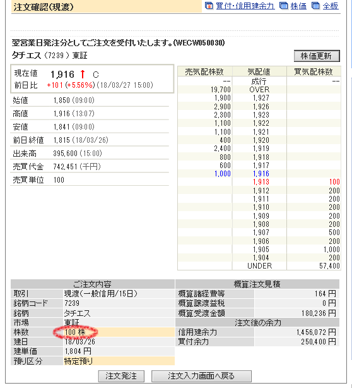Click ask price 1,920
The height and width of the screenshot is (388, 352).
tap(261, 140)
